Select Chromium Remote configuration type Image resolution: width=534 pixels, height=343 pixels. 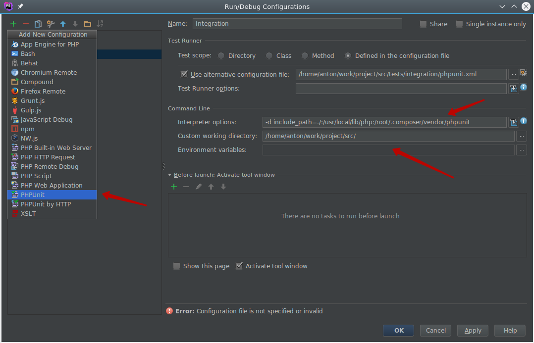tap(52, 72)
